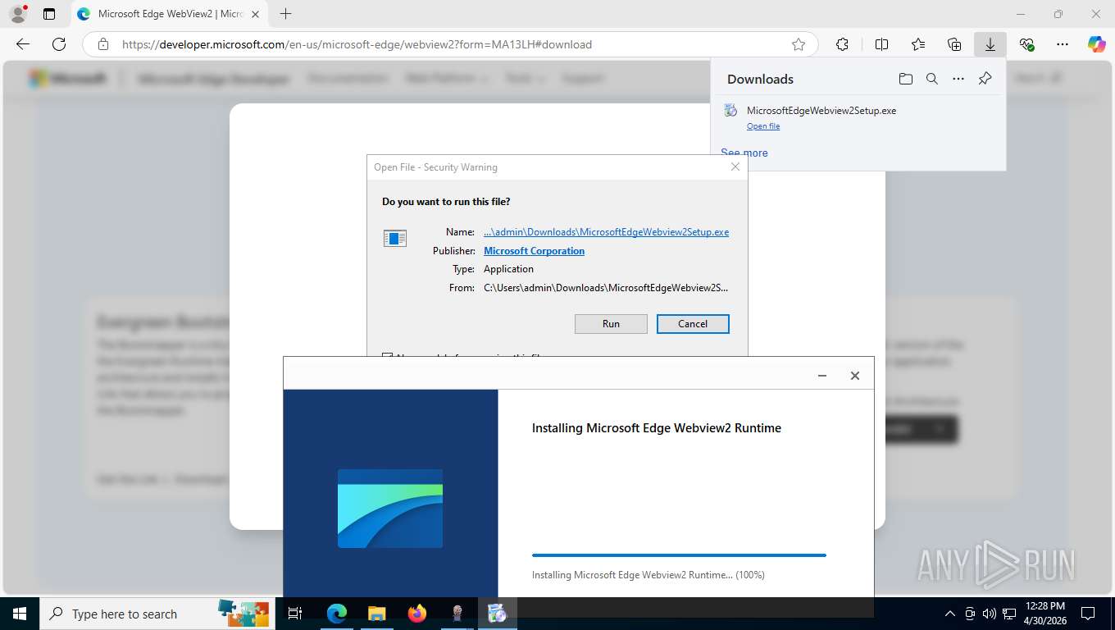Screen dimensions: 1115x630
Task: Click the installer progress bar
Action: click(x=679, y=555)
